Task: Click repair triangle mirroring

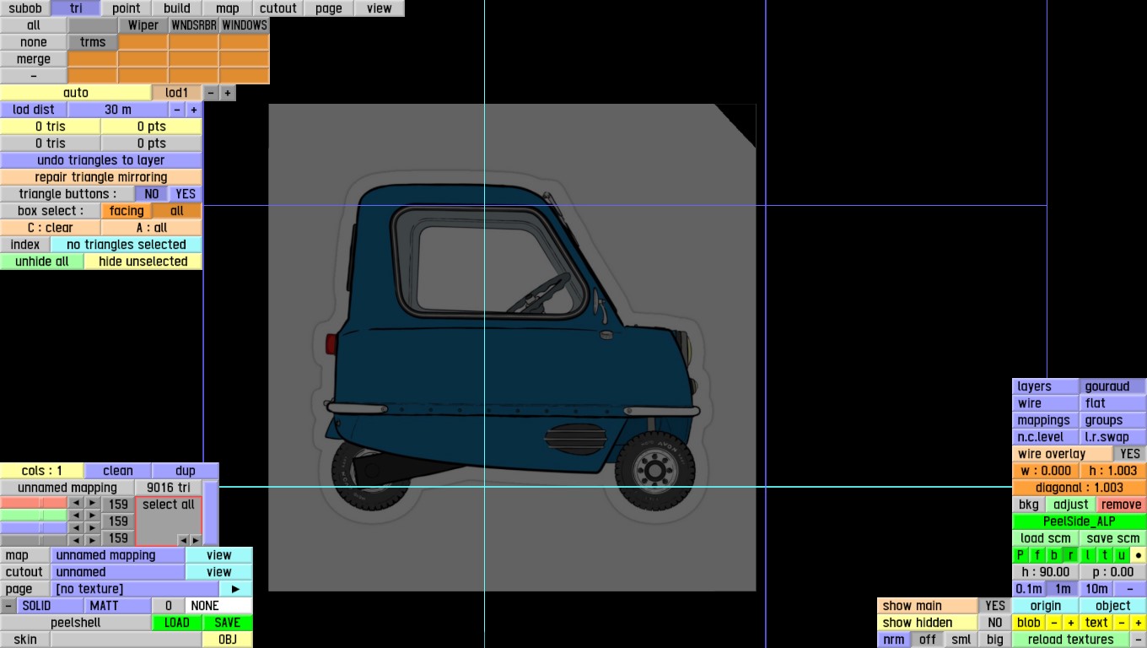Action: pos(101,177)
